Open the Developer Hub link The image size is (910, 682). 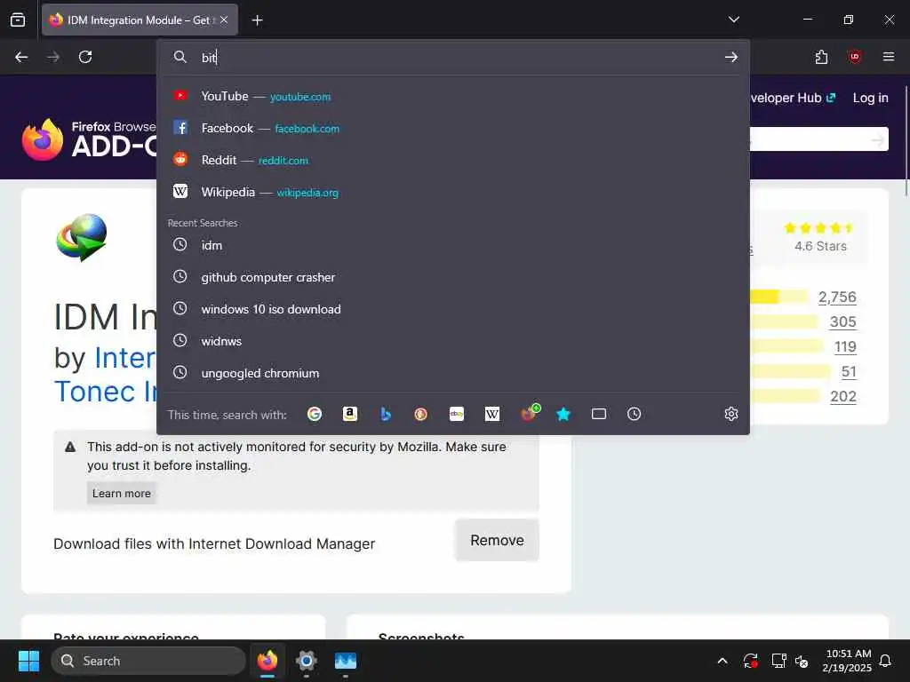794,98
